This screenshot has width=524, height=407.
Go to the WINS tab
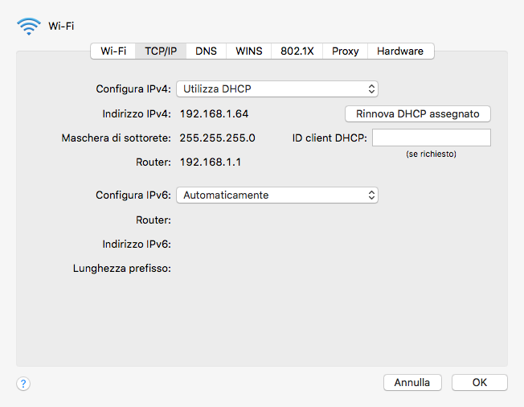[x=248, y=51]
